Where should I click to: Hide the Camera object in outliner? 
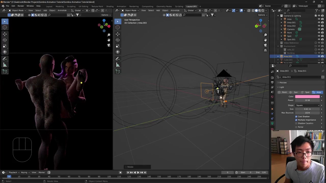(319, 29)
